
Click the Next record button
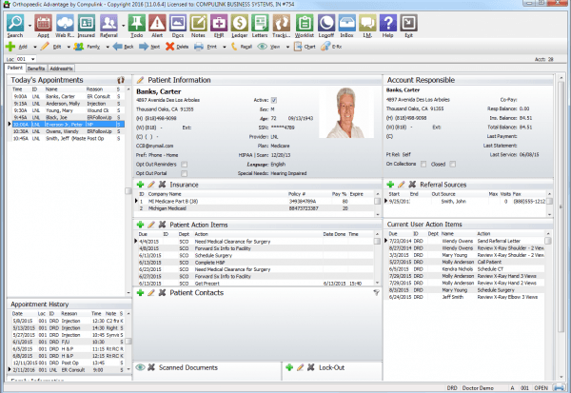pyautogui.click(x=148, y=45)
